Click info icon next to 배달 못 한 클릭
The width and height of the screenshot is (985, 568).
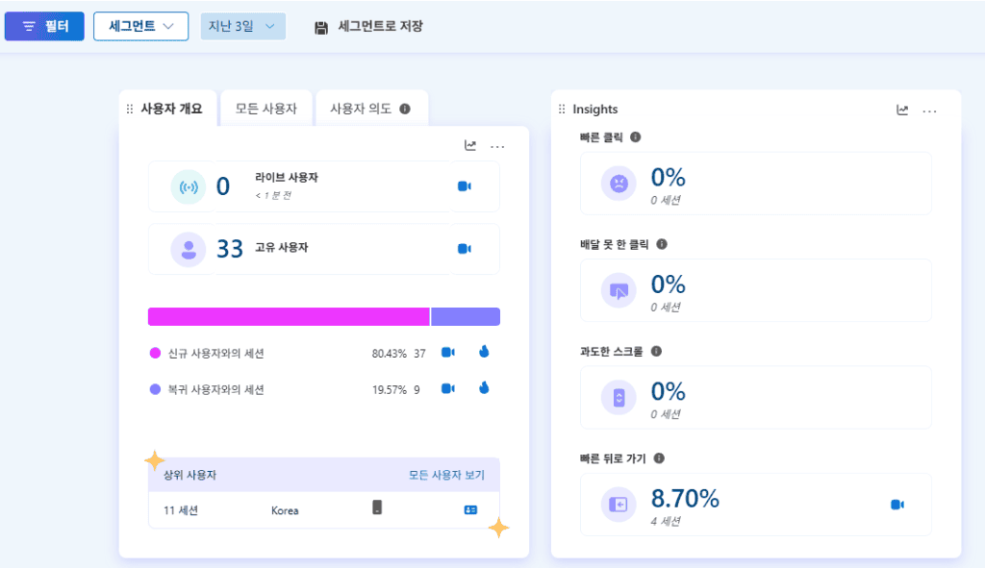[x=662, y=244]
